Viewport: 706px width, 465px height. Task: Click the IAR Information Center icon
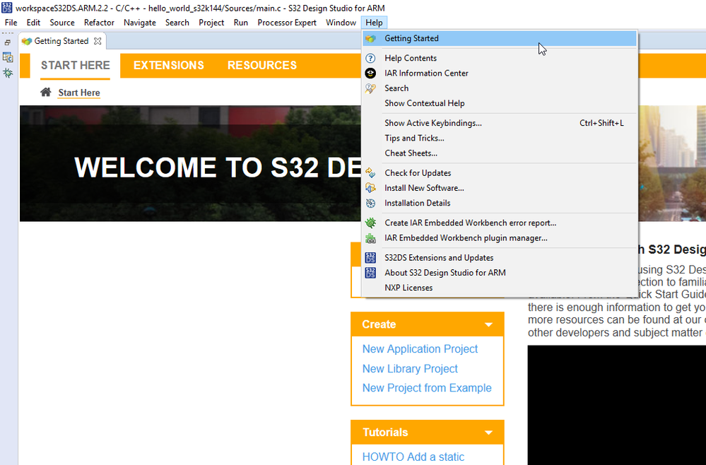coord(370,73)
